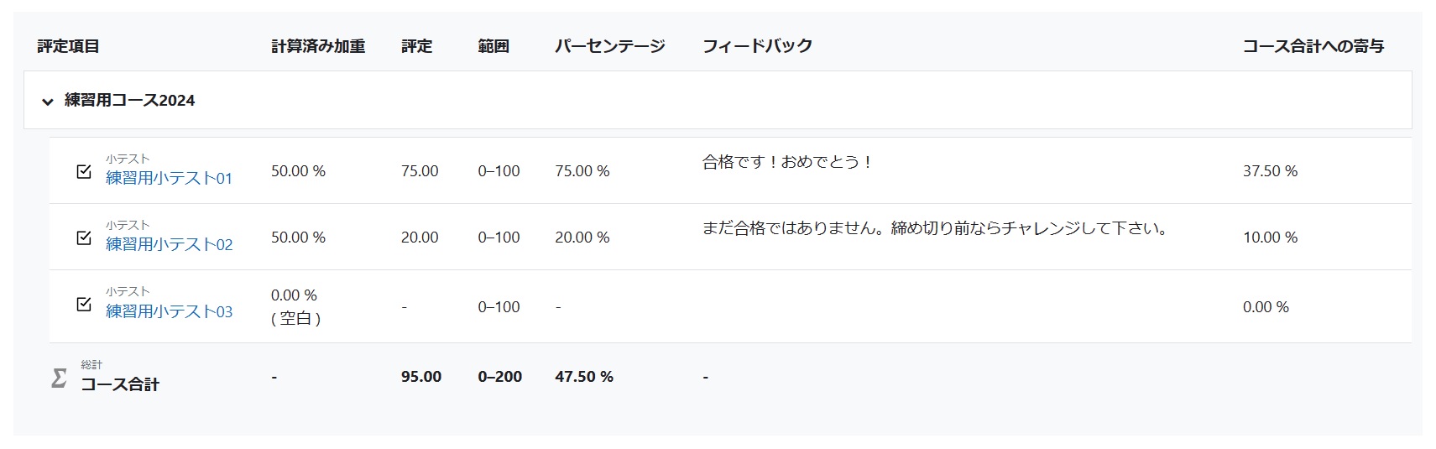This screenshot has height=449, width=1436.
Task: Click quiz icon beside 練習用小テスト03
Action: pyautogui.click(x=84, y=304)
